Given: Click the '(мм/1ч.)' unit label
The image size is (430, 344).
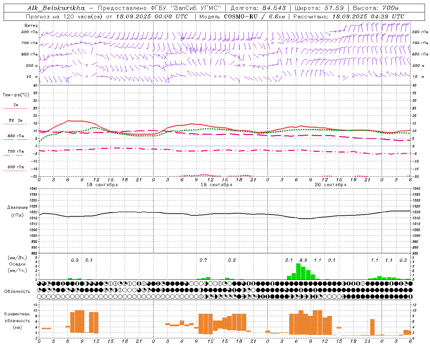Looking at the screenshot, I should [x=17, y=270].
